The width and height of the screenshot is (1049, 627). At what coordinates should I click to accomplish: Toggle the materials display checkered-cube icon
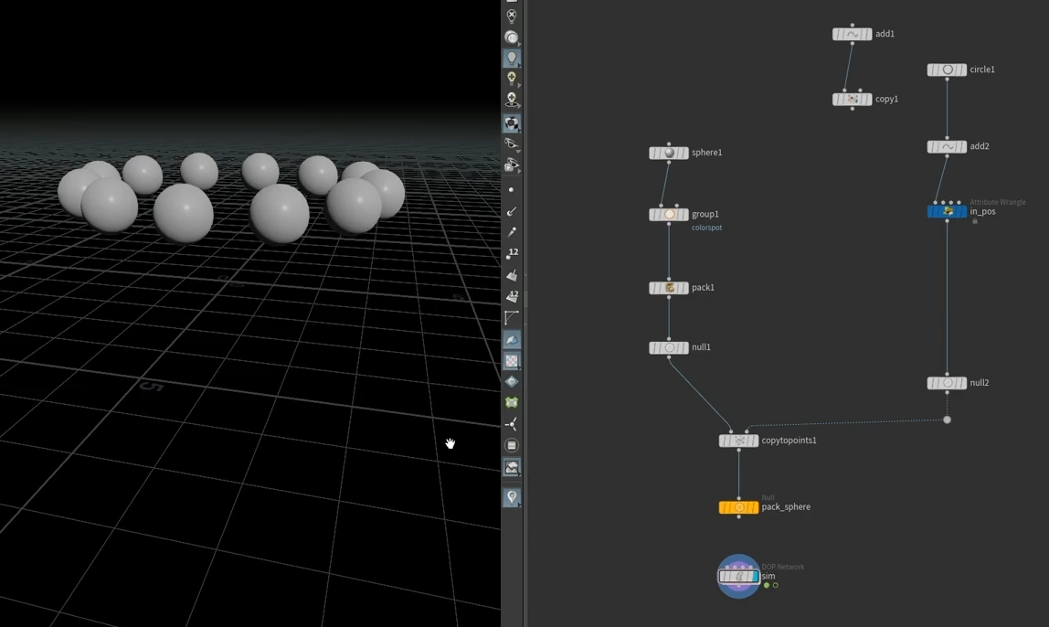click(512, 123)
